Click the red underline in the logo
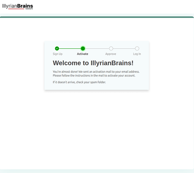 [x=16, y=9]
